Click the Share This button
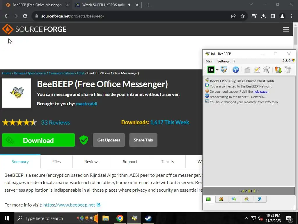298x224 pixels. [143, 140]
